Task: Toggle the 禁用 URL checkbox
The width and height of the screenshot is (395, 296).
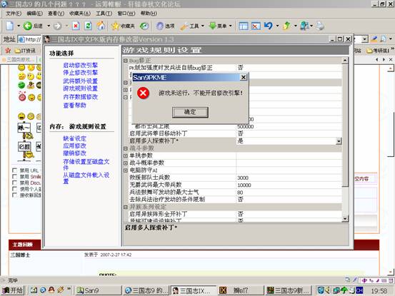Action: coord(14,170)
